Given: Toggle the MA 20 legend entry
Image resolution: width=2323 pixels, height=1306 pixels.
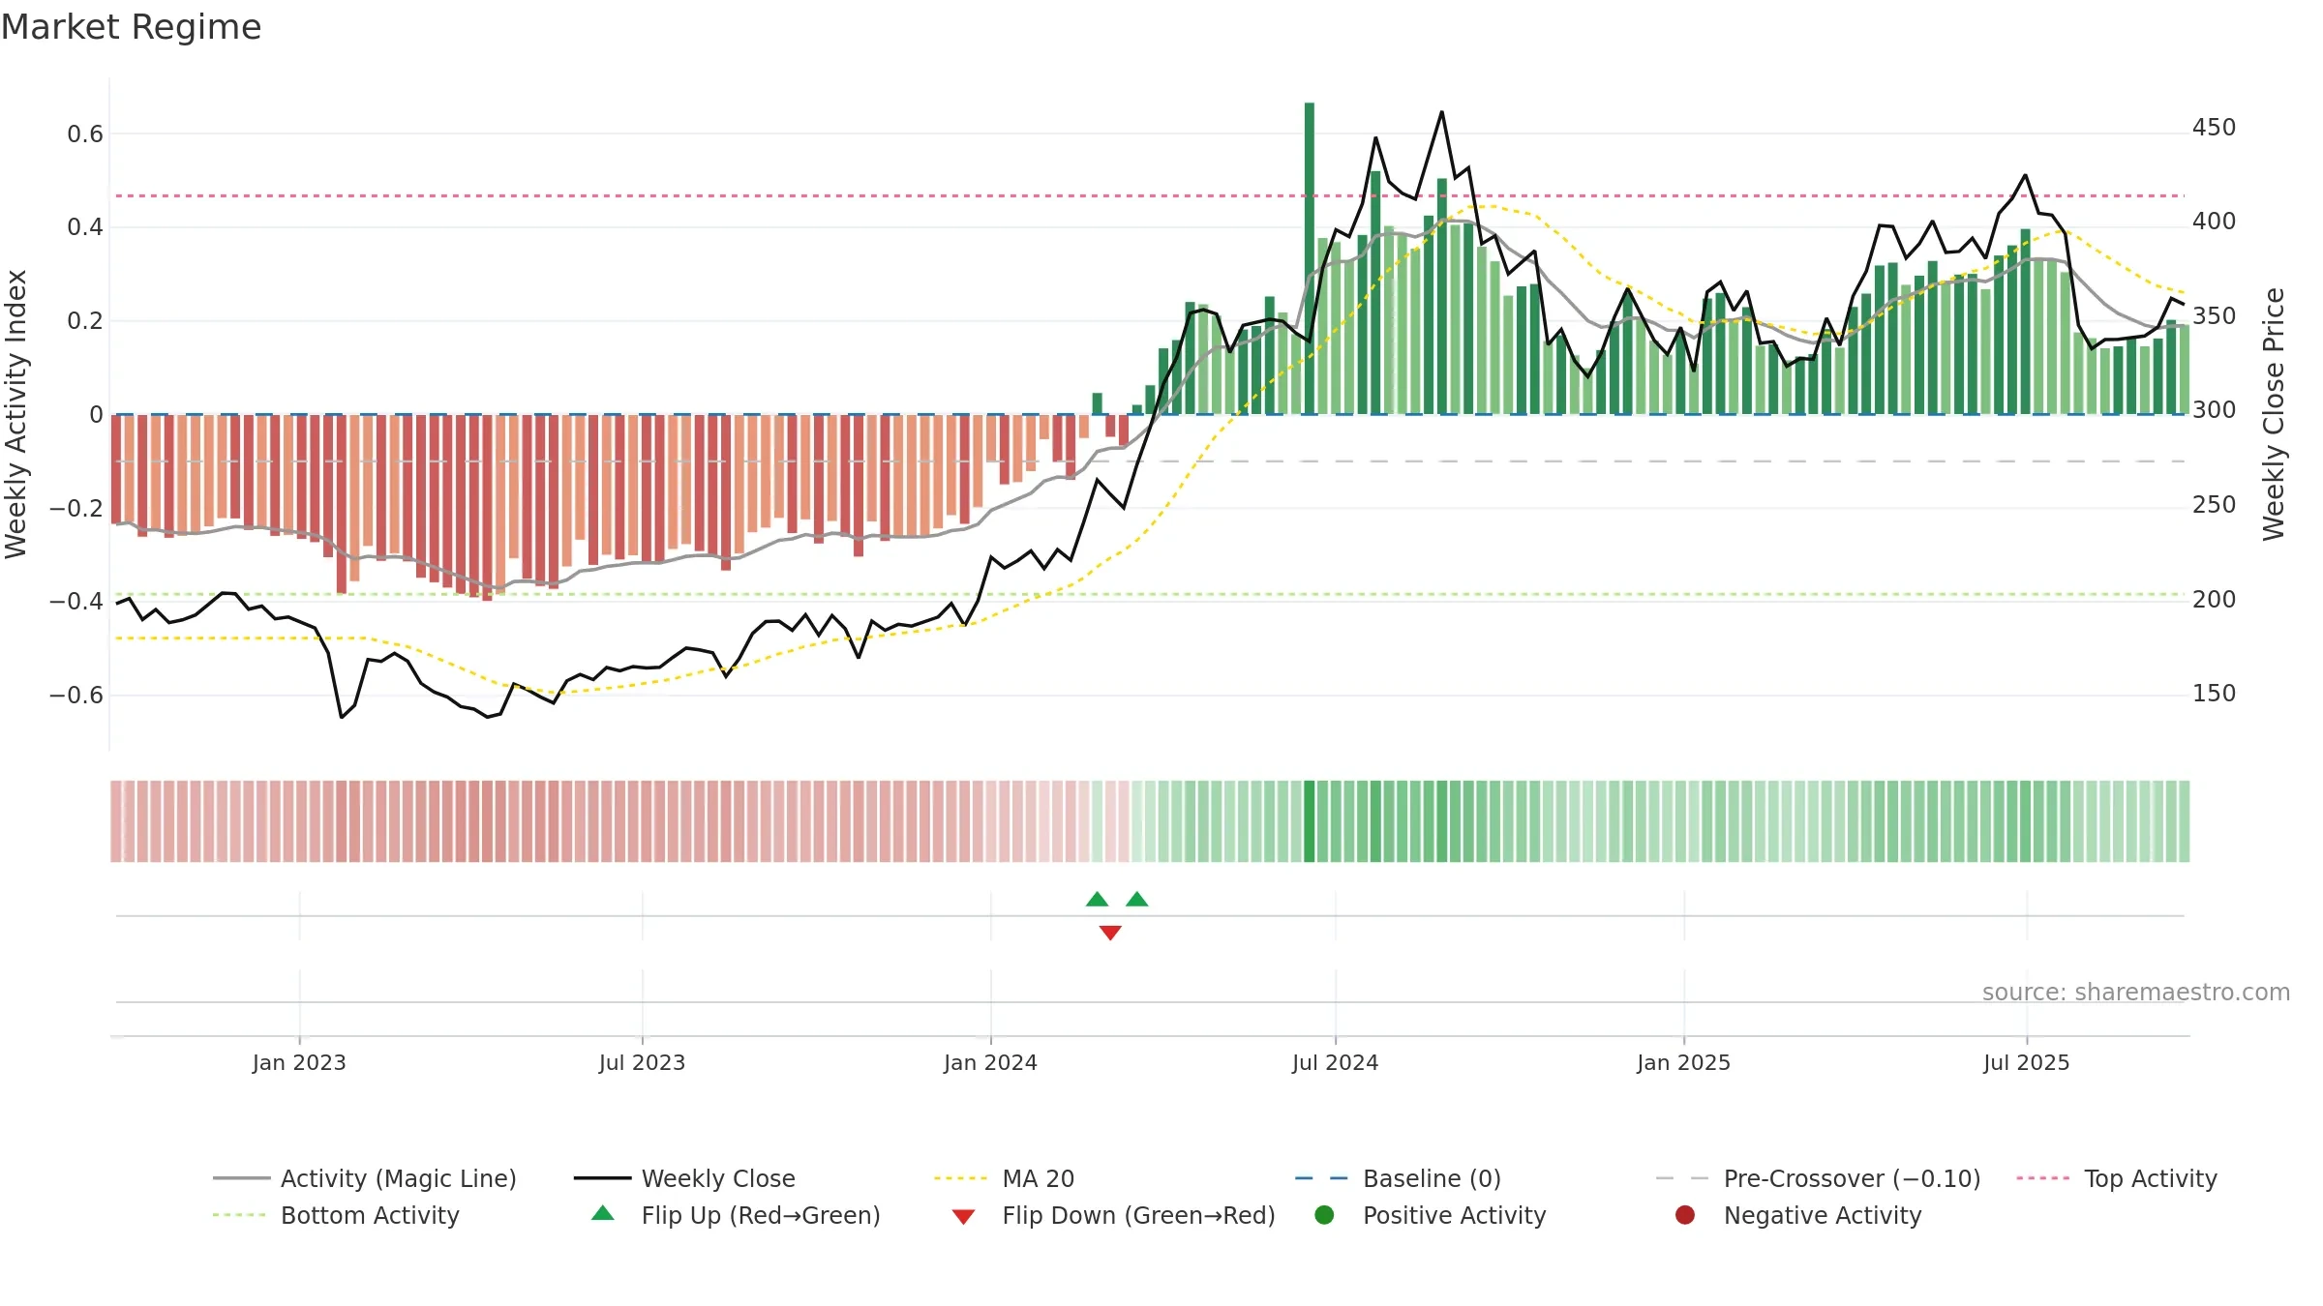Looking at the screenshot, I should click(1004, 1178).
